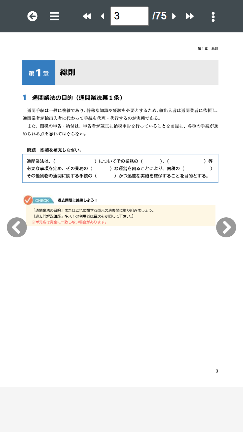Click the 第1章 blue chapter badge
The height and width of the screenshot is (432, 243).
click(39, 73)
